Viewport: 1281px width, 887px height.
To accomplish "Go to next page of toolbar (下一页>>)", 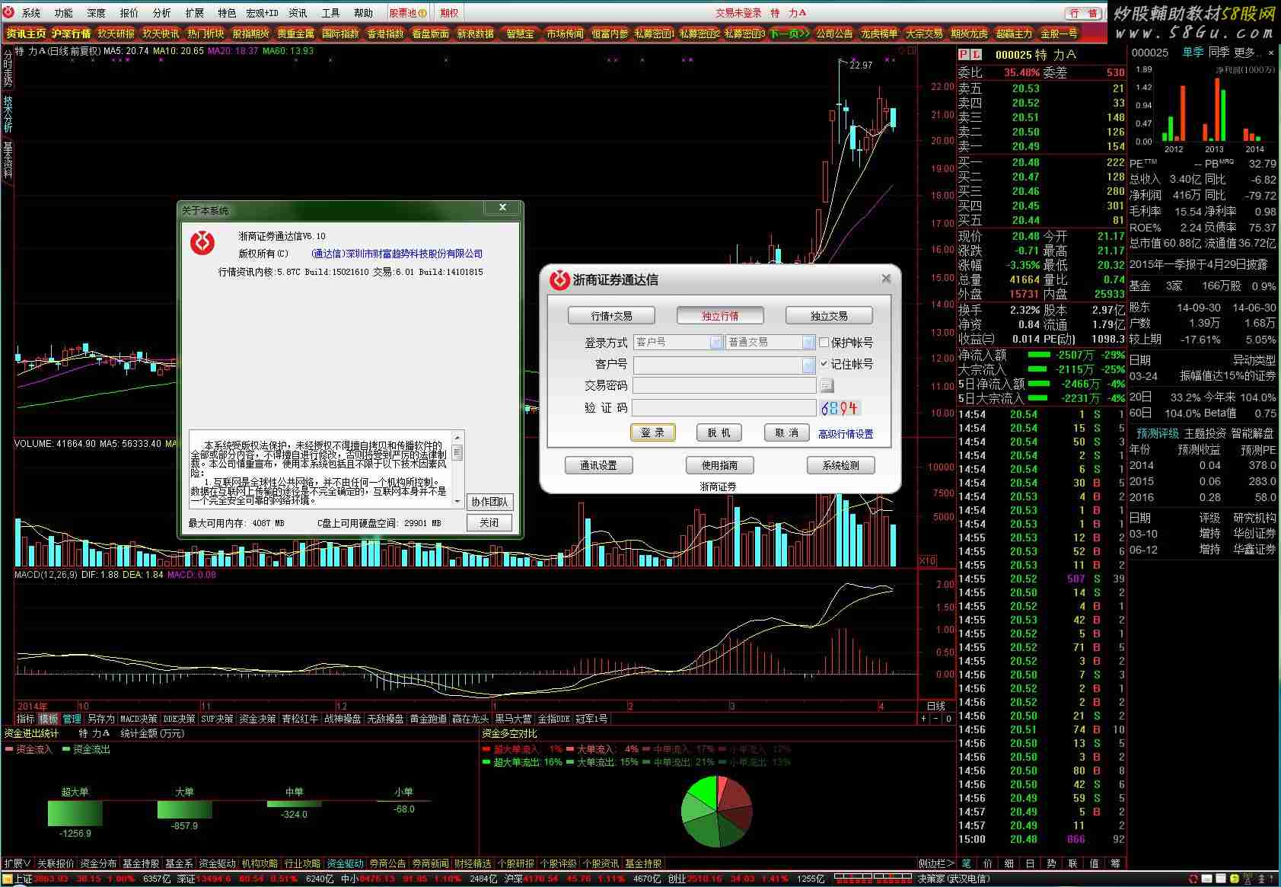I will (x=789, y=34).
